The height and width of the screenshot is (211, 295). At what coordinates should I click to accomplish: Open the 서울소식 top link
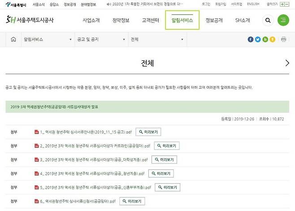(39, 4)
